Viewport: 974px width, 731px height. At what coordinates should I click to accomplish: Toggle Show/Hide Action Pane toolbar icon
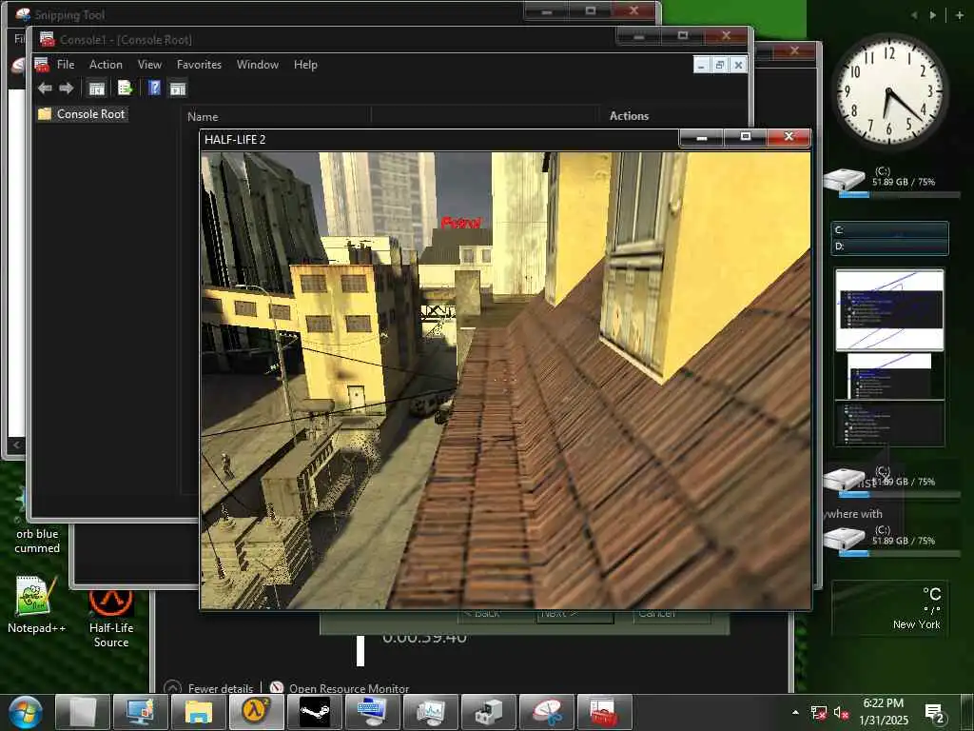(x=178, y=89)
